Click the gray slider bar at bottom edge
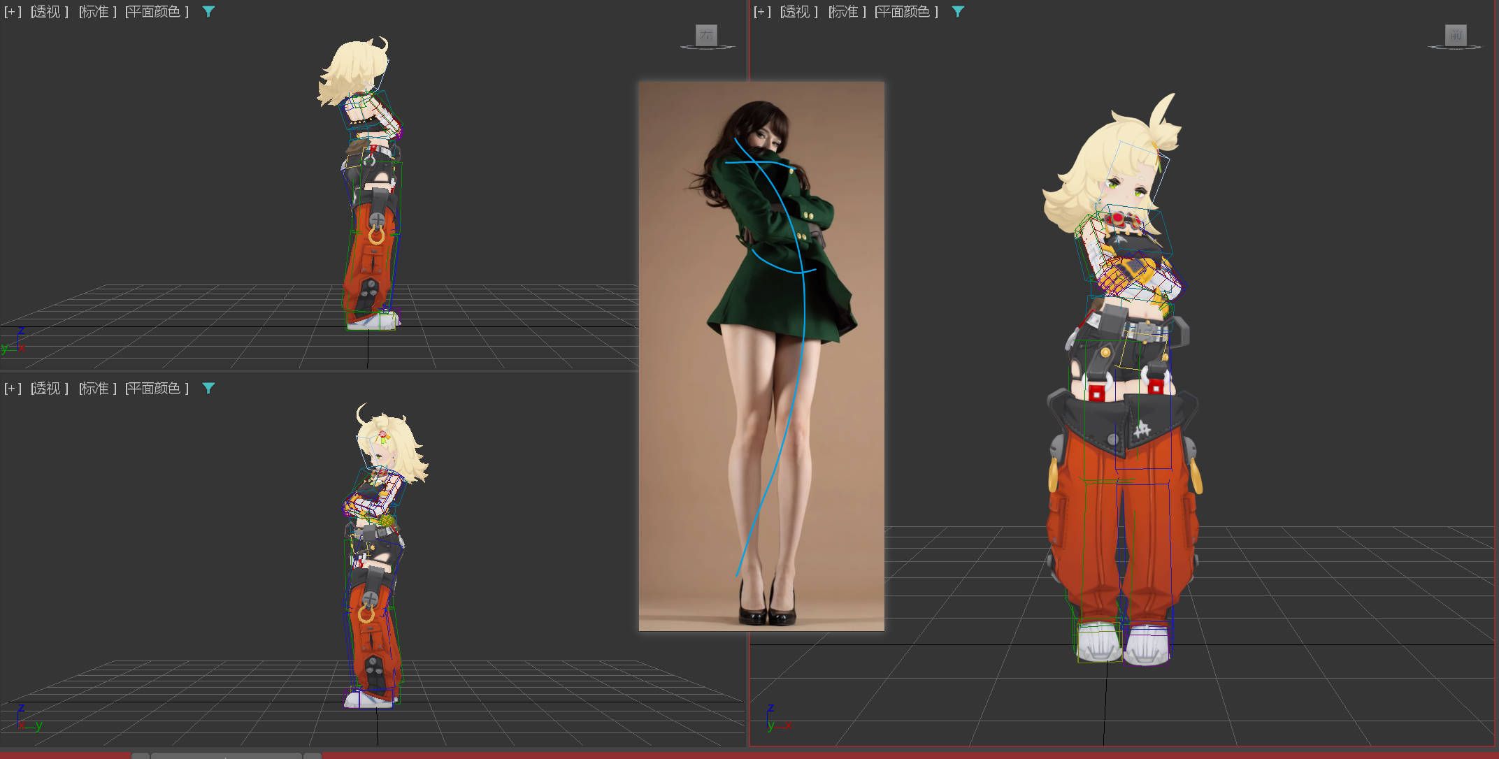Image resolution: width=1499 pixels, height=759 pixels. (226, 756)
